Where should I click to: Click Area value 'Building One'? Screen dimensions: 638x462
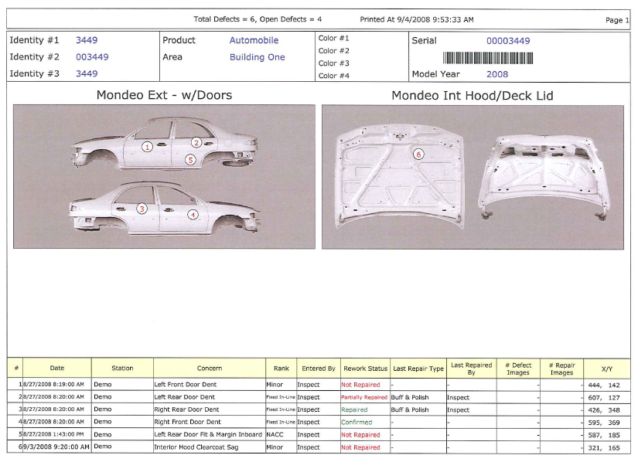coord(258,57)
